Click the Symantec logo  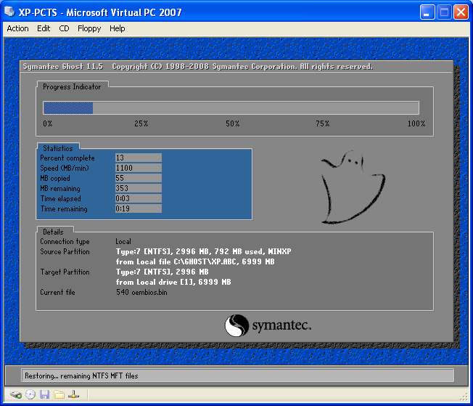pyautogui.click(x=268, y=325)
